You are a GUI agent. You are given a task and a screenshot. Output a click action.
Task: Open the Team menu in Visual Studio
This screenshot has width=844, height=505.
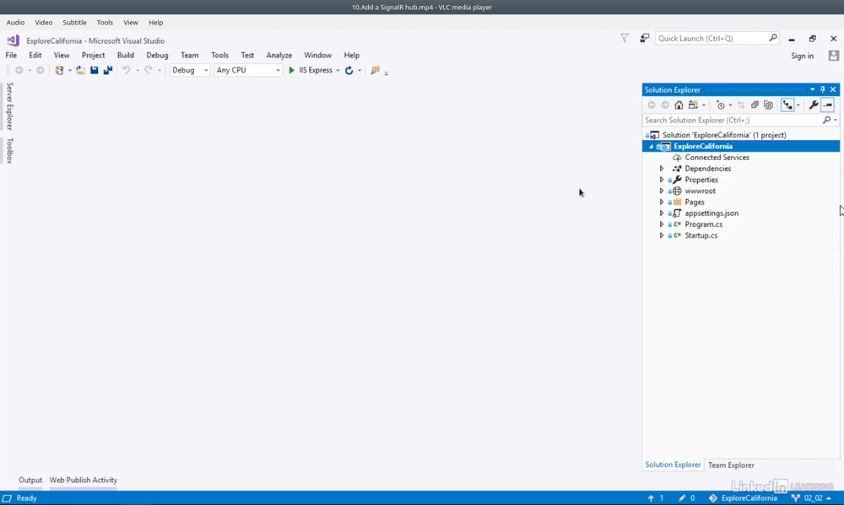(189, 55)
